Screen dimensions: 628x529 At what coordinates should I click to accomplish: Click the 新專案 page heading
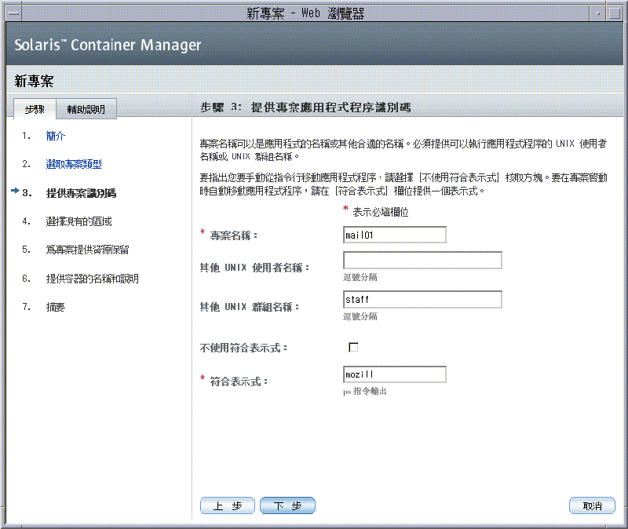(x=34, y=82)
